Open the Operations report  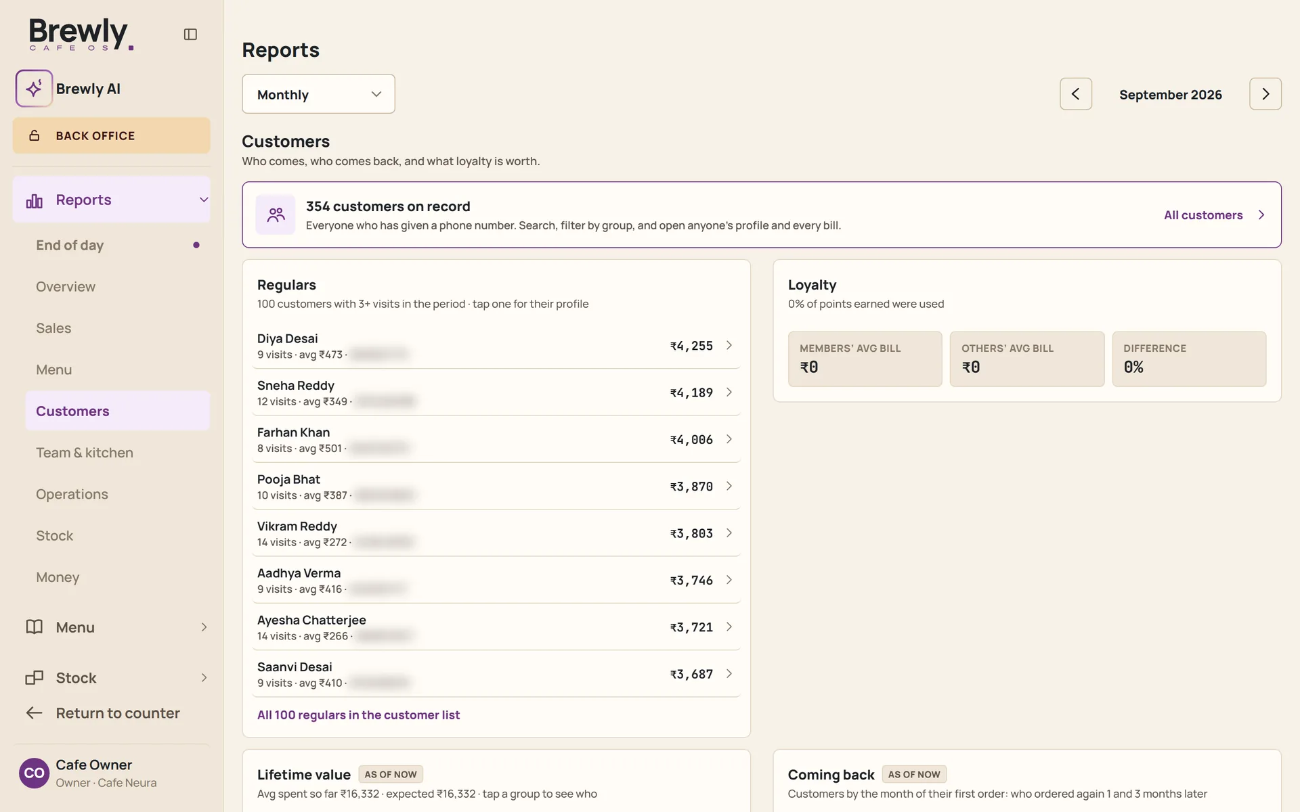[118, 495]
